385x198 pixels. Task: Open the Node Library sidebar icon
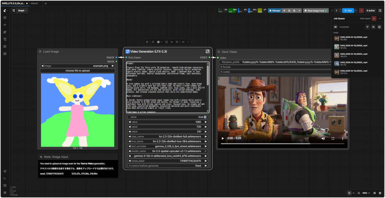pyautogui.click(x=5, y=25)
